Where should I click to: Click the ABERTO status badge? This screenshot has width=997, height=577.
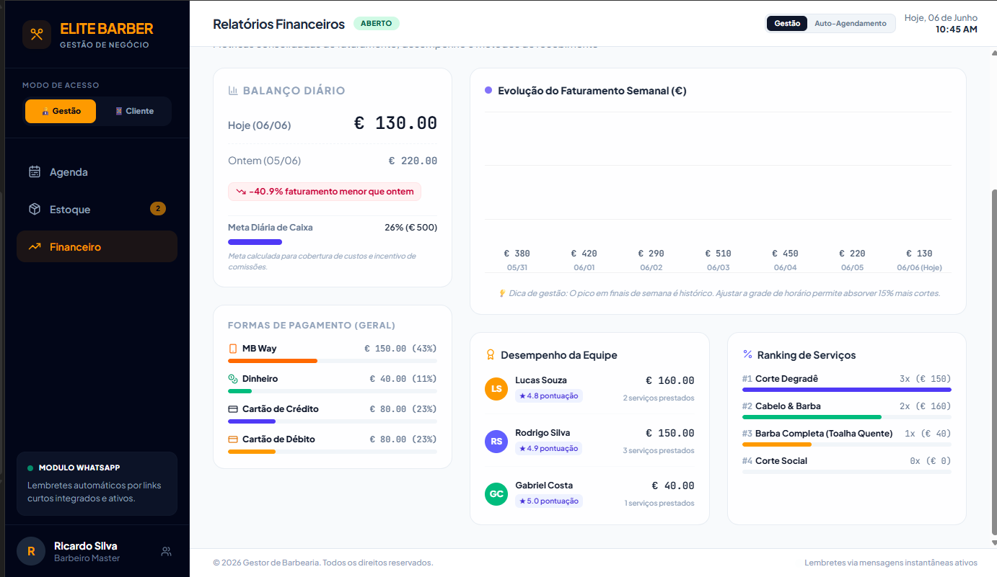[x=376, y=24]
